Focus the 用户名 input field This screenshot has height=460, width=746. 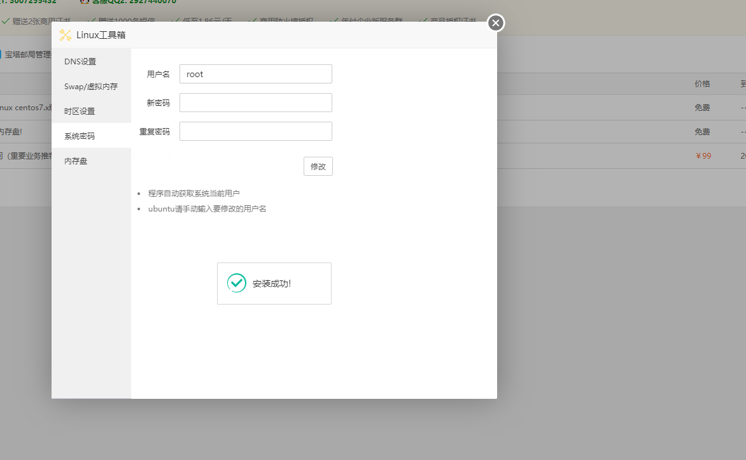coord(255,74)
